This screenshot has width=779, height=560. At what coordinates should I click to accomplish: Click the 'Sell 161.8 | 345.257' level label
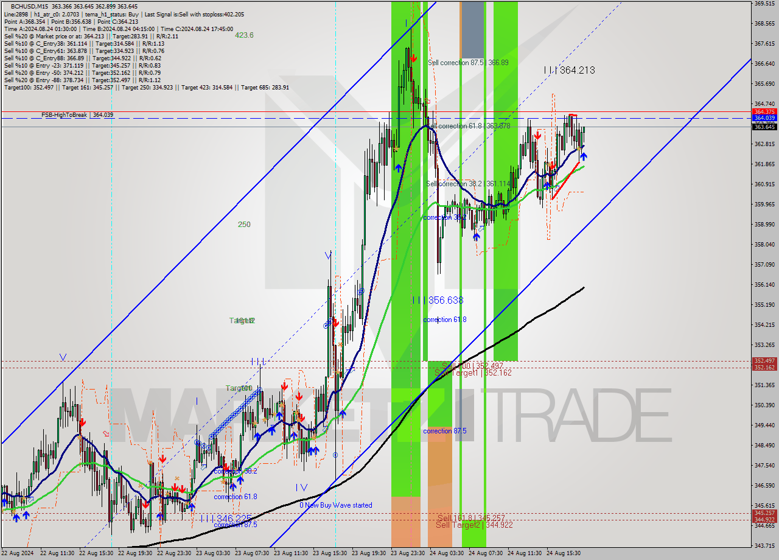[471, 518]
